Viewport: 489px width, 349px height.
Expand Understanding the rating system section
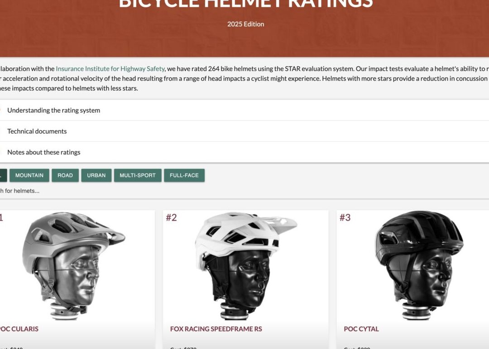244,110
